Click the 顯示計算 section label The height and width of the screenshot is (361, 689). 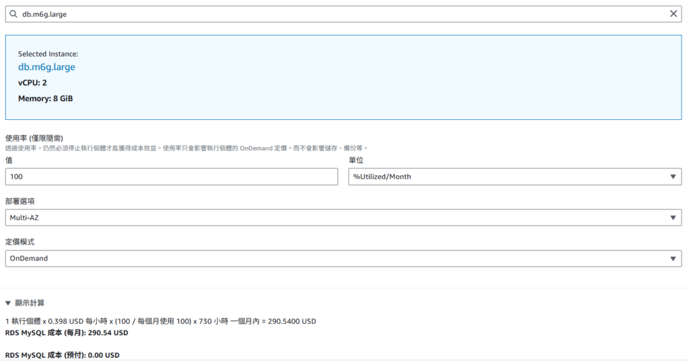pos(30,303)
